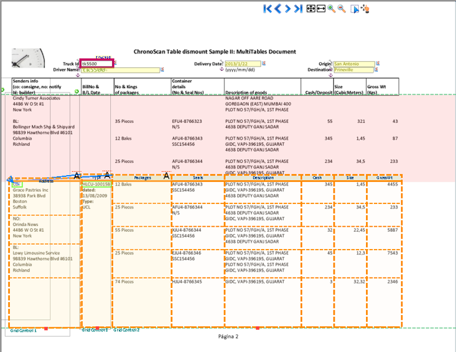The height and width of the screenshot is (352, 456).
Task: Click the marker icon beside Truck Id
Action: pos(115,62)
